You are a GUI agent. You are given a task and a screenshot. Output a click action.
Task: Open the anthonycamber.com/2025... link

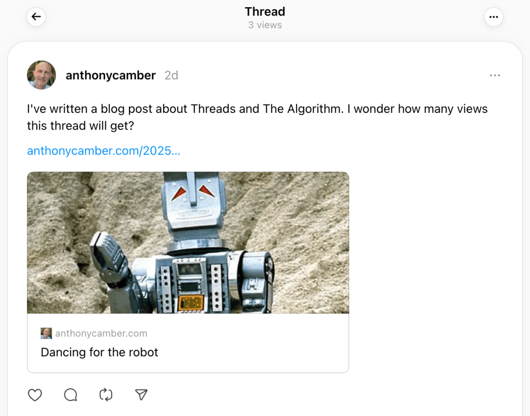pos(104,151)
